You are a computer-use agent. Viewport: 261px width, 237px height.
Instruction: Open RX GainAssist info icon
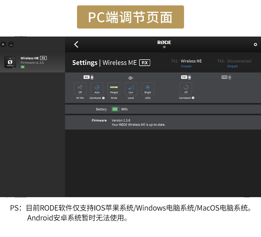point(103,98)
